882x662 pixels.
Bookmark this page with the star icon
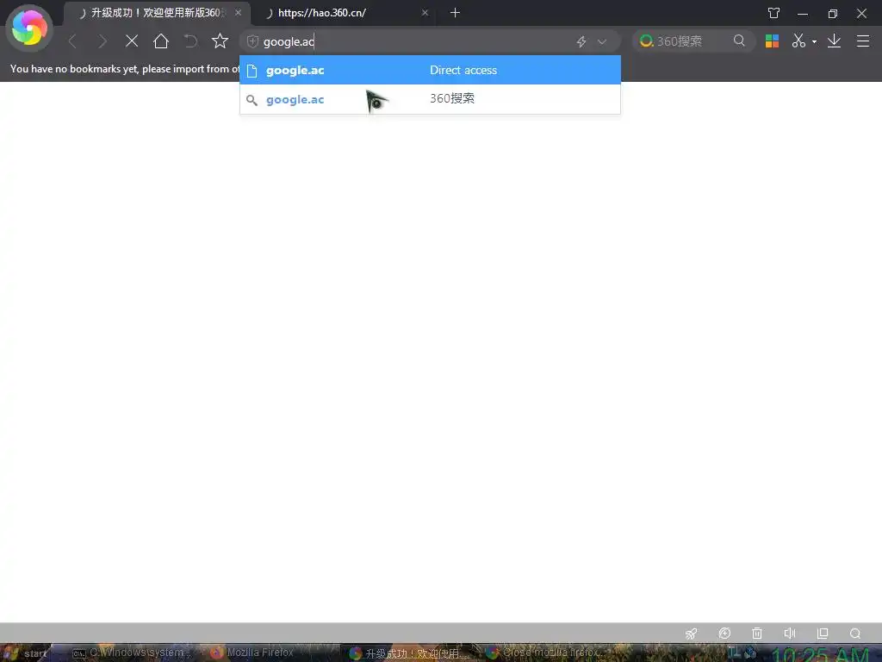pos(220,41)
